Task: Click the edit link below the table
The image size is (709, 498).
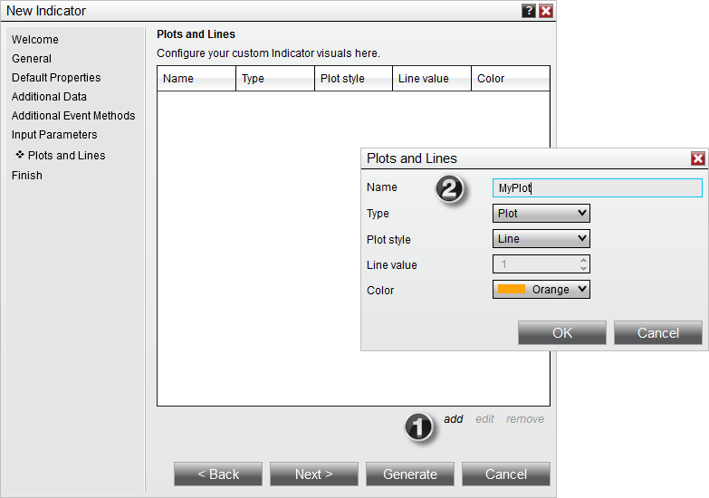Action: click(485, 419)
